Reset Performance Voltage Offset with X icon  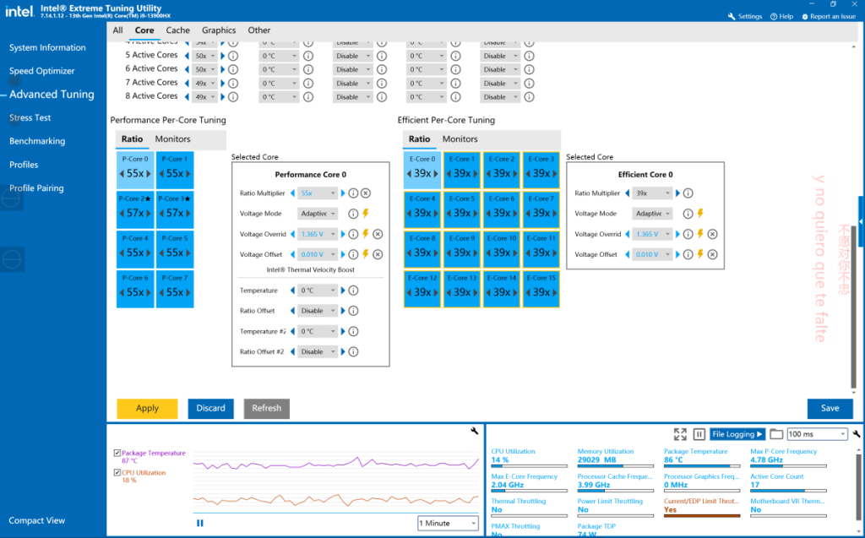[x=378, y=254]
